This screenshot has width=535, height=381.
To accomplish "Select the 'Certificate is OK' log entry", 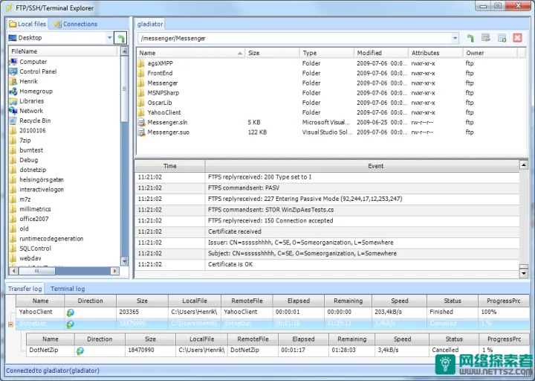I will (x=327, y=264).
